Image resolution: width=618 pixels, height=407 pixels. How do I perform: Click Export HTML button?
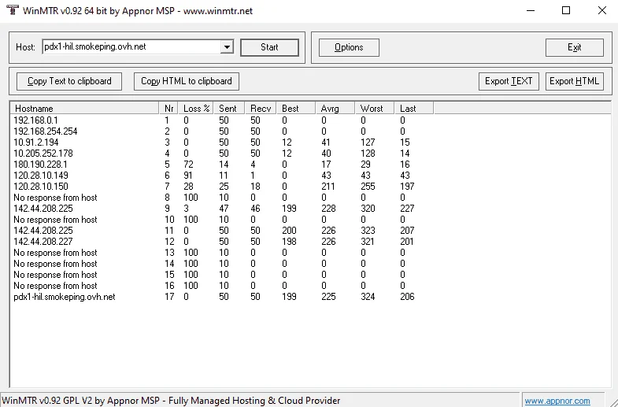click(x=574, y=81)
